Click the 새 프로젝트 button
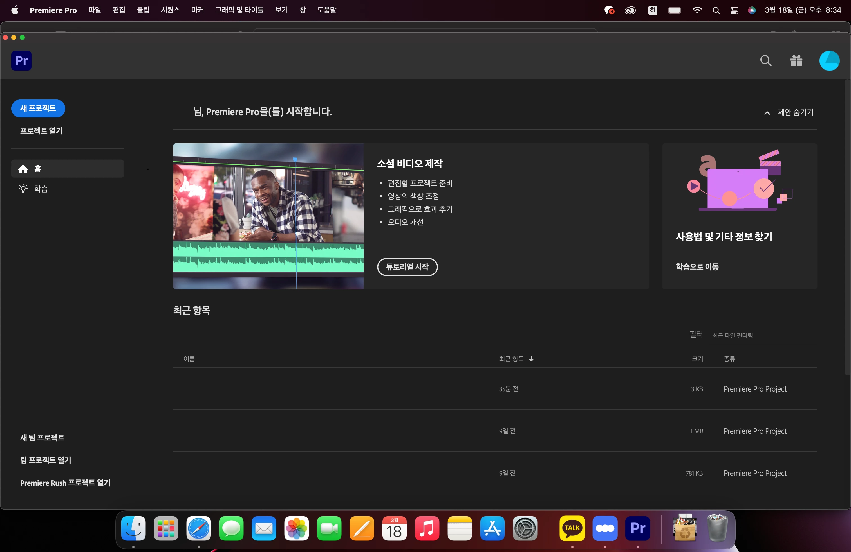 tap(38, 108)
